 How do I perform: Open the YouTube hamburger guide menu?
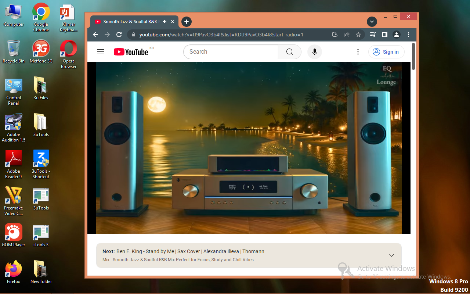click(x=101, y=52)
